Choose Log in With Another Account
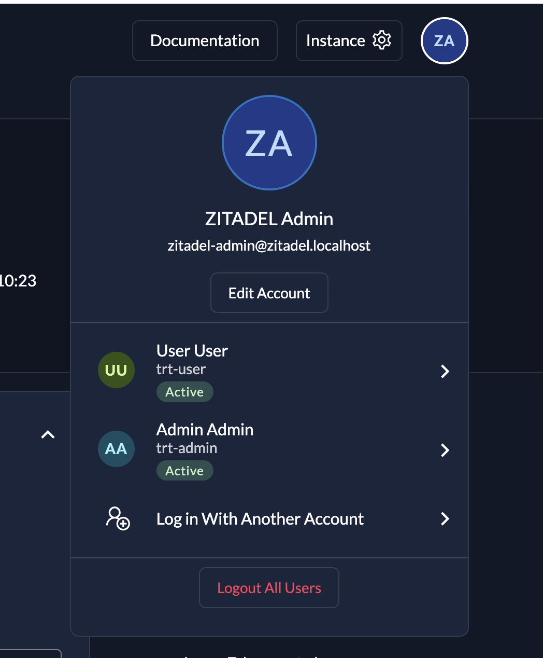The width and height of the screenshot is (543, 658). tap(260, 519)
